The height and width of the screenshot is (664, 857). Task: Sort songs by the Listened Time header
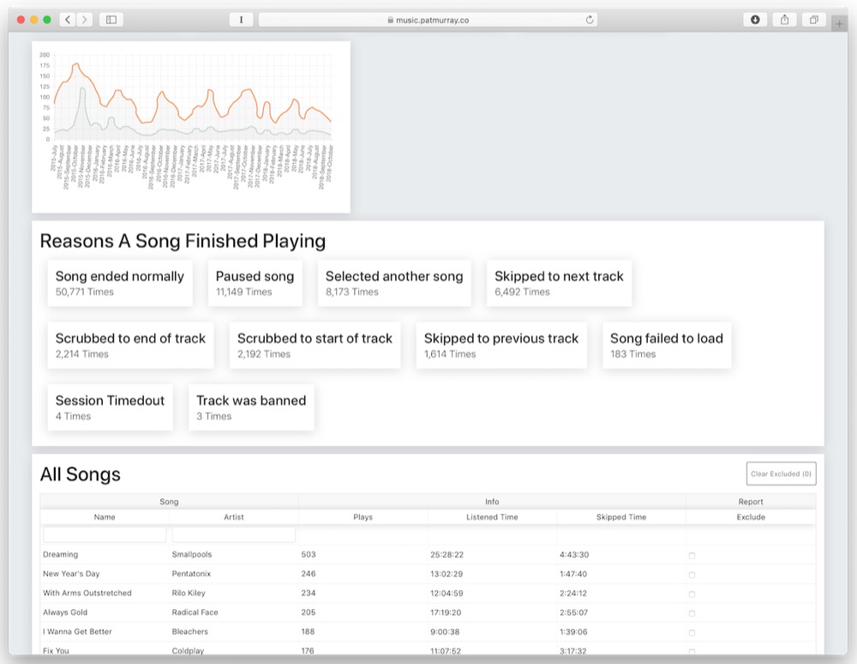point(492,517)
